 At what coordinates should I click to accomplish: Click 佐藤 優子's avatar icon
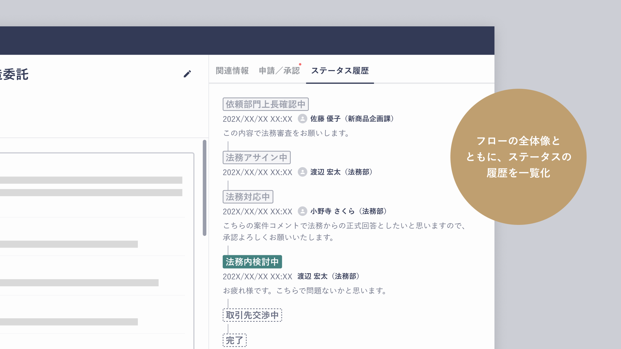click(x=302, y=119)
